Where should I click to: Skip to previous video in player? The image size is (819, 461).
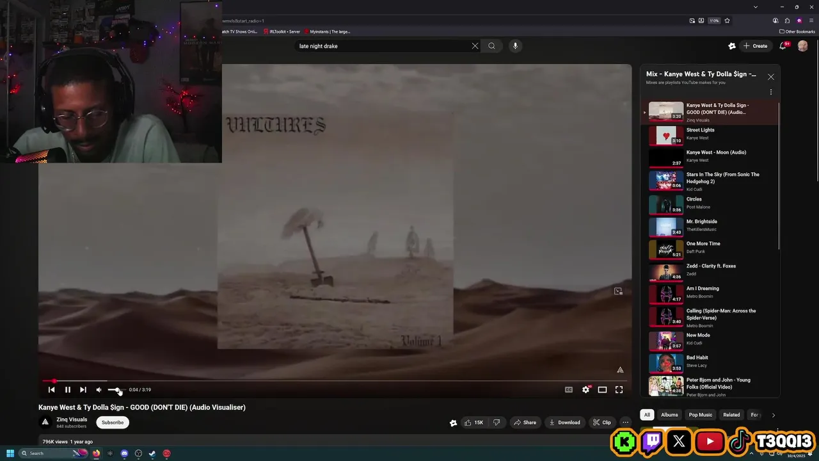click(x=52, y=389)
